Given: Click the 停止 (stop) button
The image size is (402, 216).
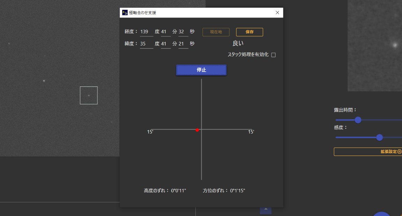Looking at the screenshot, I should [201, 70].
